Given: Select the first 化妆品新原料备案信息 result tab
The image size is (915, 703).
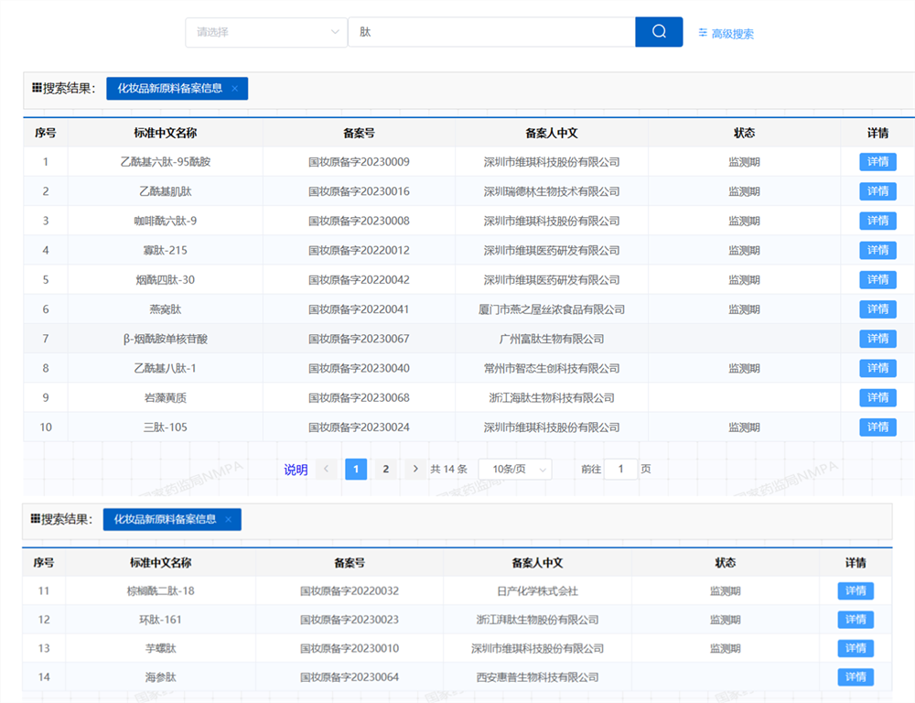Looking at the screenshot, I should point(169,89).
